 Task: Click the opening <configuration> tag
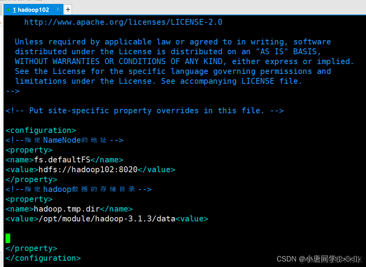click(41, 130)
